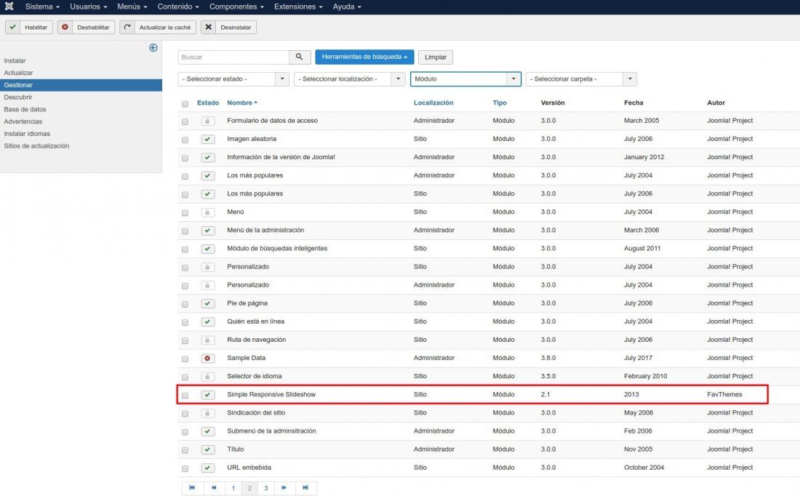Viewport: 800px width, 496px height.
Task: Open the Seleccionar localización dropdown
Action: 350,79
